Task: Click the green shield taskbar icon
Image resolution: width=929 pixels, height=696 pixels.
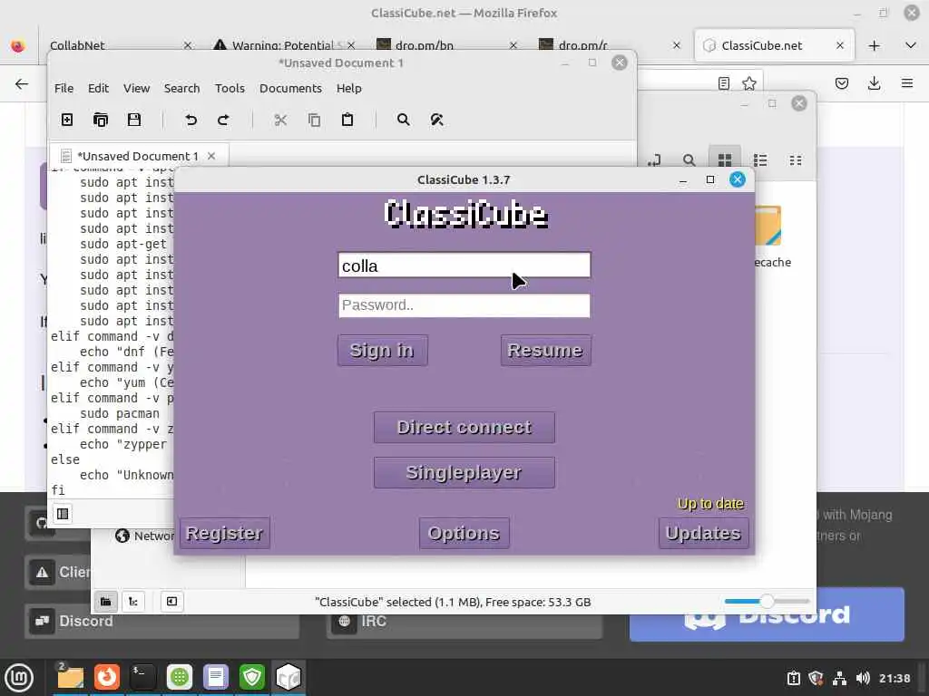Action: pyautogui.click(x=252, y=677)
